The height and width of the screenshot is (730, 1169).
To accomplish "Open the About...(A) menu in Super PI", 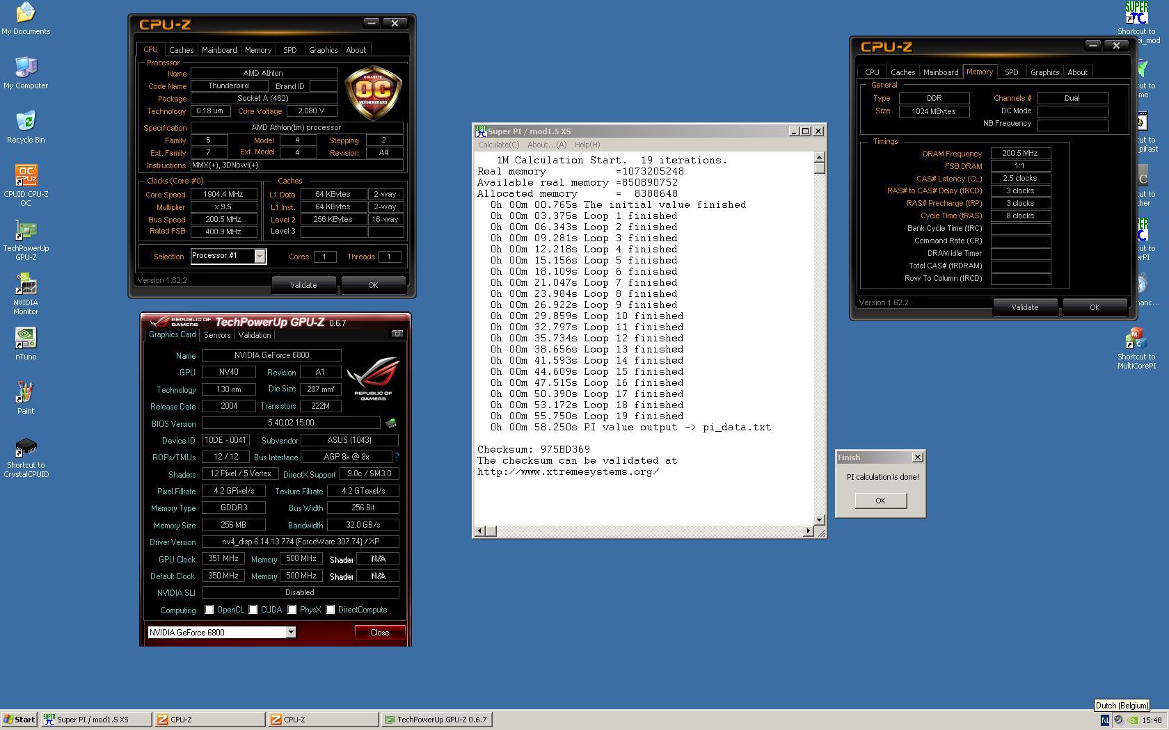I will point(547,145).
